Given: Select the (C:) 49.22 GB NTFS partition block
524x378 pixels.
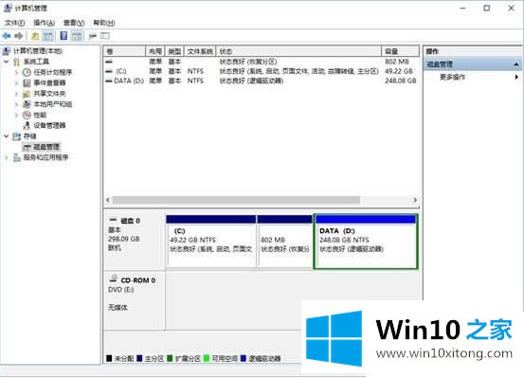Looking at the screenshot, I should pyautogui.click(x=211, y=242).
